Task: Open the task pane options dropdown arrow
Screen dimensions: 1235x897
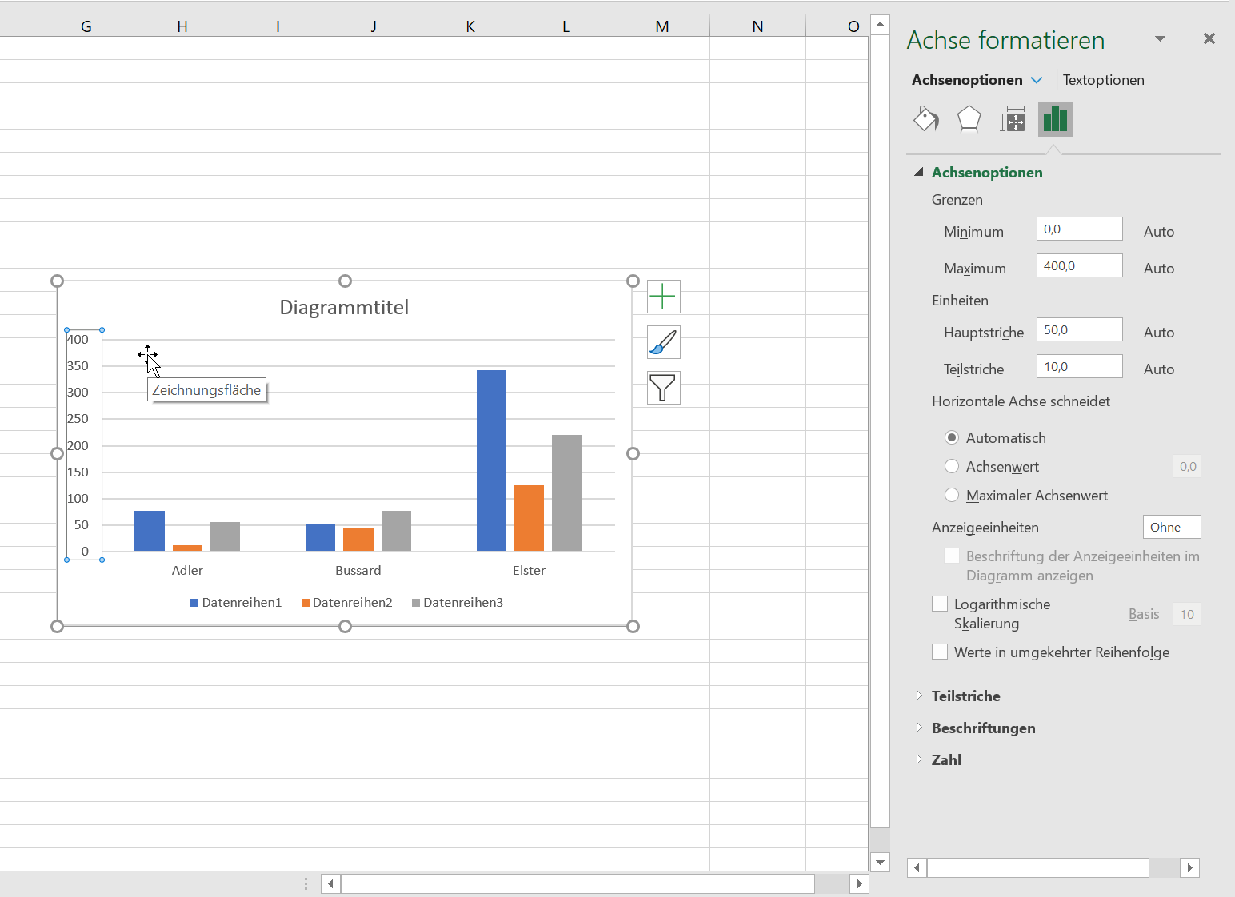Action: click(x=1160, y=38)
